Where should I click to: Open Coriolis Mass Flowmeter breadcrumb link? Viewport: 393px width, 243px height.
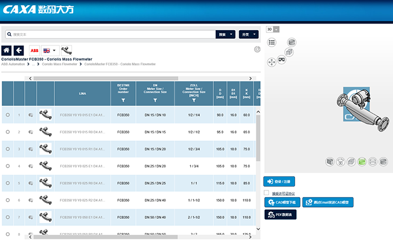[60, 64]
